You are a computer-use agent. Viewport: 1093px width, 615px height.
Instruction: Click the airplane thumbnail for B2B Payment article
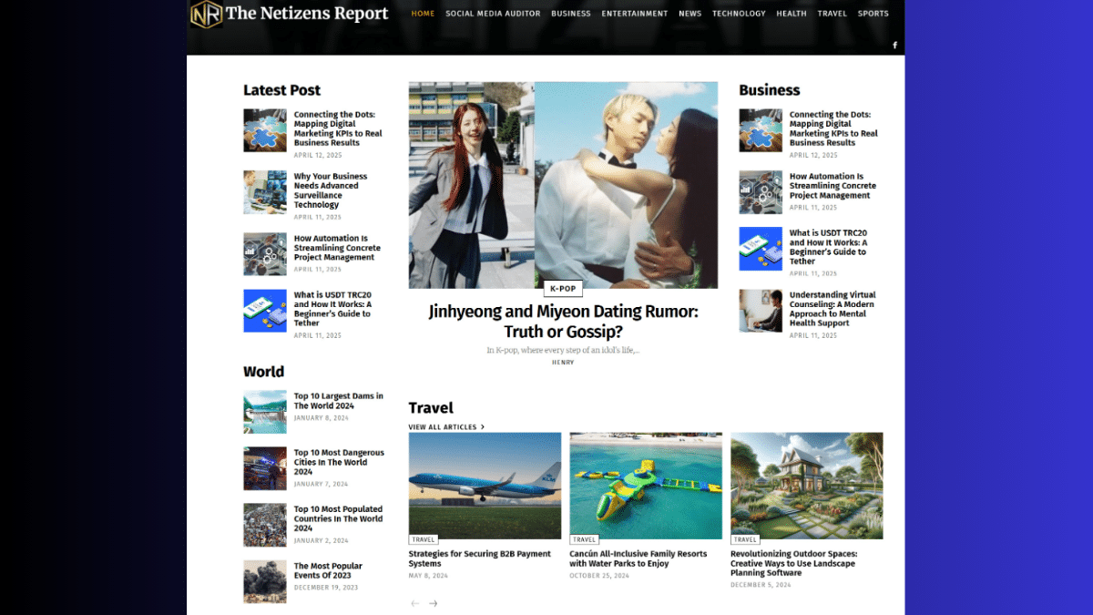485,486
